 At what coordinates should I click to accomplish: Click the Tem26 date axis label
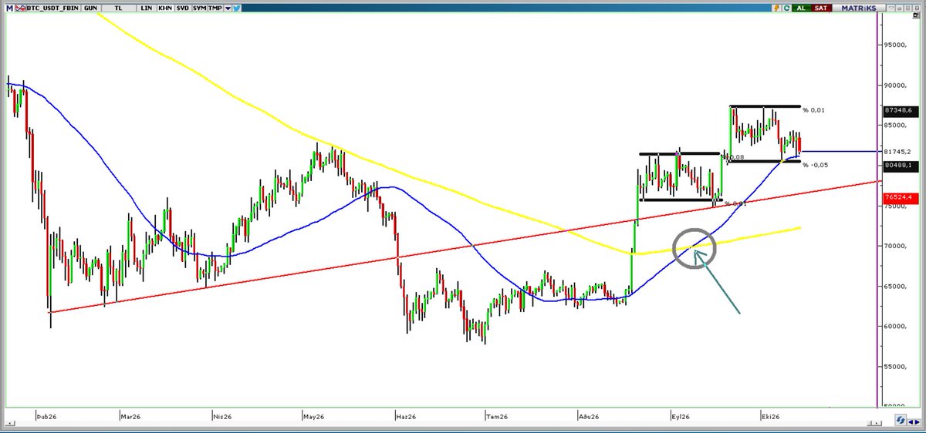pyautogui.click(x=497, y=416)
